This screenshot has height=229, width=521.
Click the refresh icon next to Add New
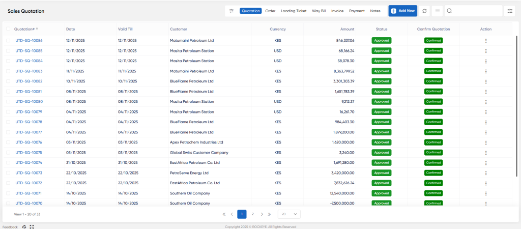pos(424,11)
